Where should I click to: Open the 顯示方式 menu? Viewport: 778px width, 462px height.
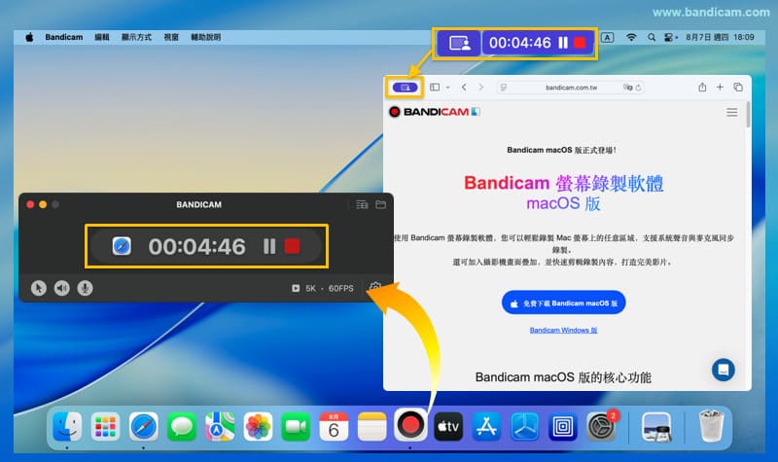[136, 37]
